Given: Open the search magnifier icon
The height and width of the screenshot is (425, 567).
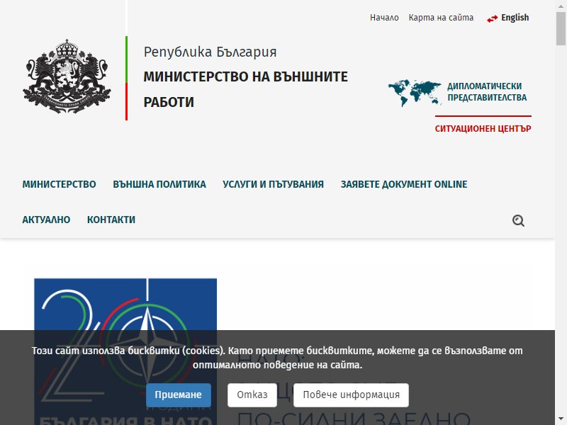Looking at the screenshot, I should 518,220.
